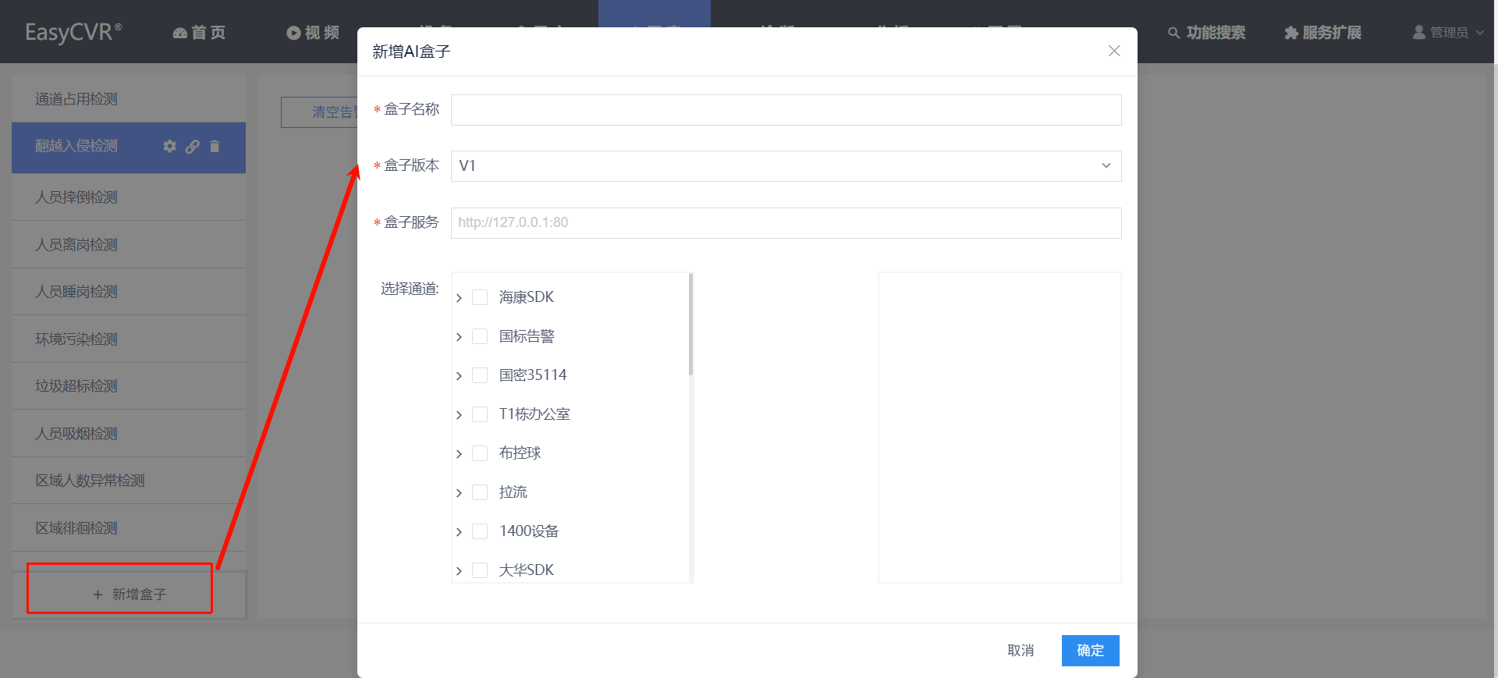Expand the 国密35114 tree node
The image size is (1498, 678).
point(459,376)
